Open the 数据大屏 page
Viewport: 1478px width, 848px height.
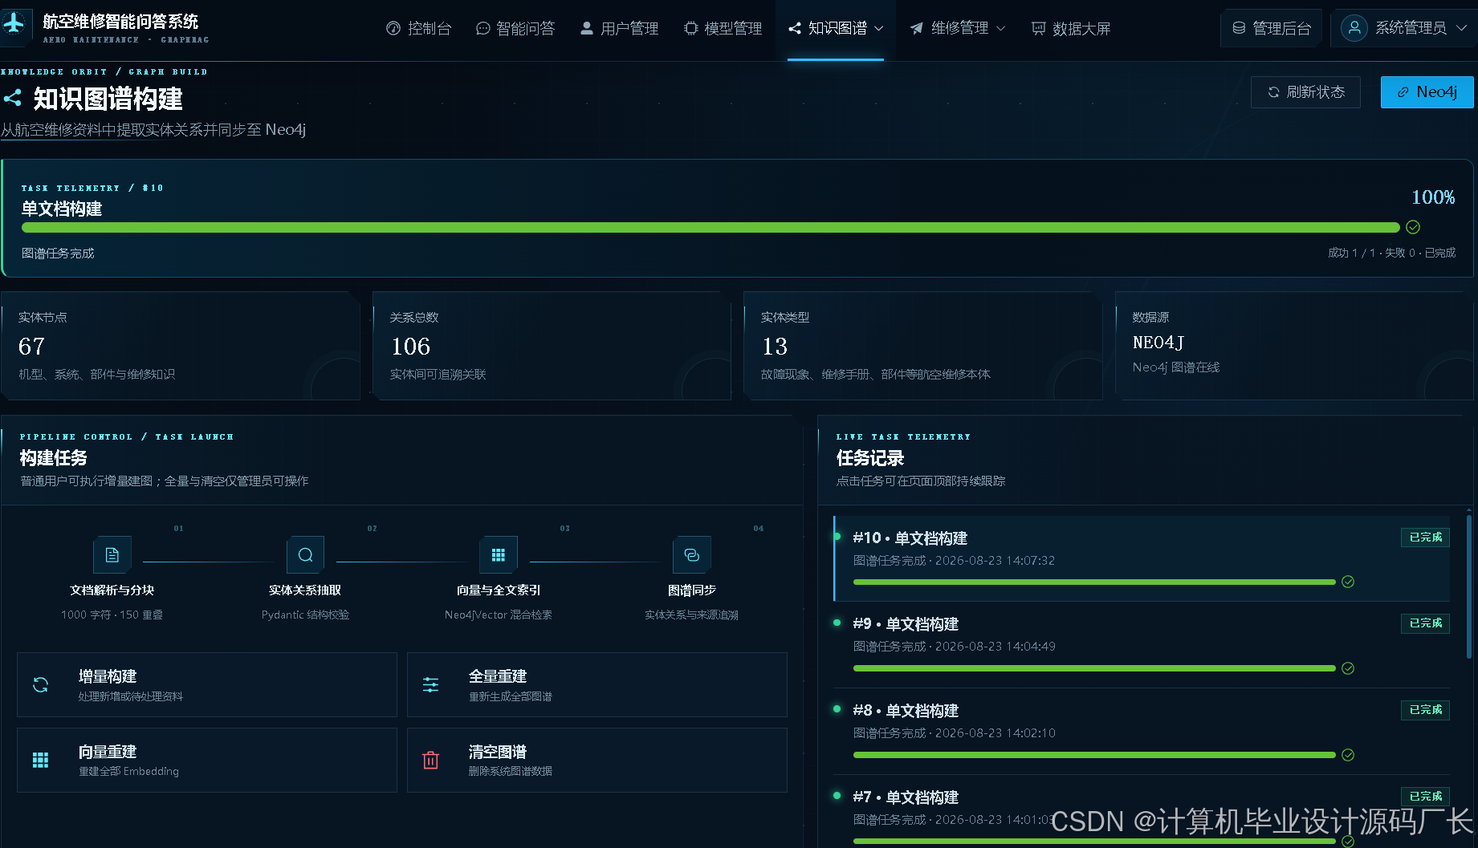click(x=1071, y=29)
